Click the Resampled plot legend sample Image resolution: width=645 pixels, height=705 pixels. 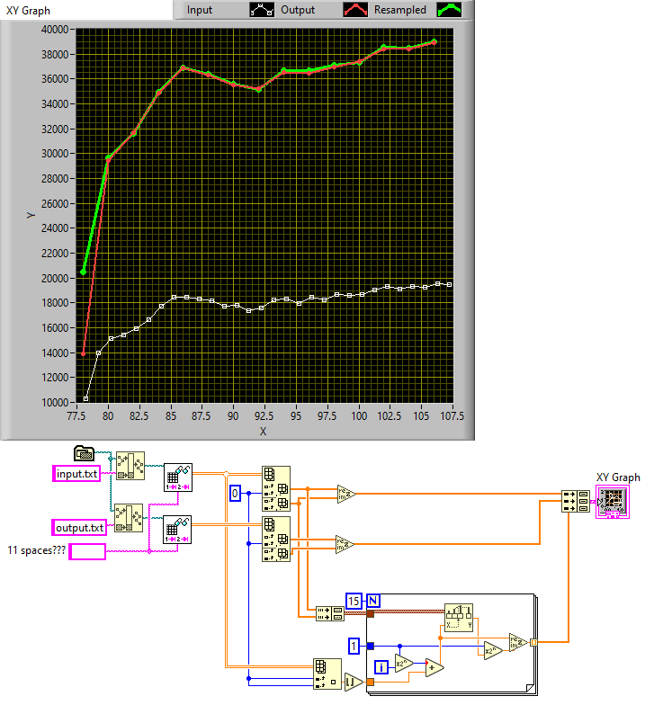(x=450, y=10)
